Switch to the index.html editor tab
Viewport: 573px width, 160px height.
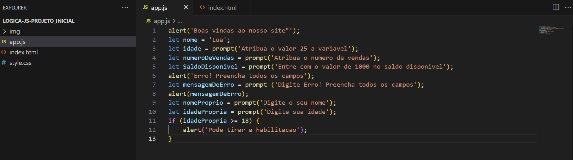(x=222, y=8)
